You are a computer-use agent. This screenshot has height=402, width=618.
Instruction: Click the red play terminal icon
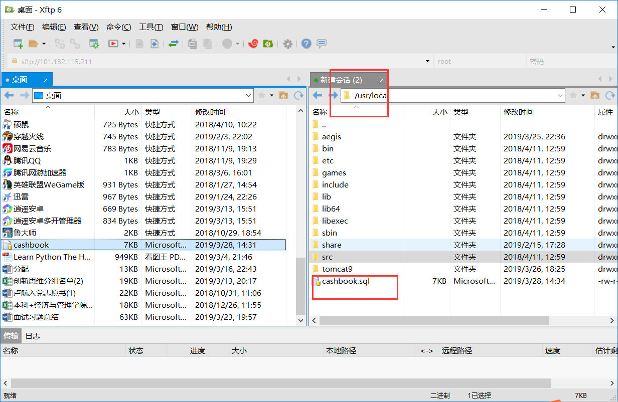coord(113,44)
